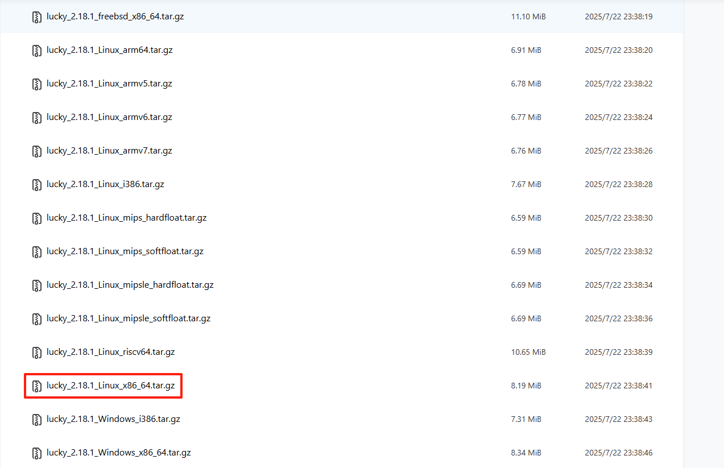
Task: Open lucky_2.18.1_Linux_mipsle_hardfloat.tar.gz link
Action: (130, 285)
